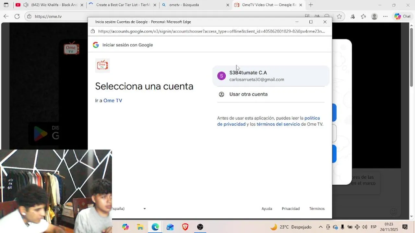Click the emoji smiley icon on OmeTV chat
This screenshot has width=415, height=233.
click(x=394, y=212)
